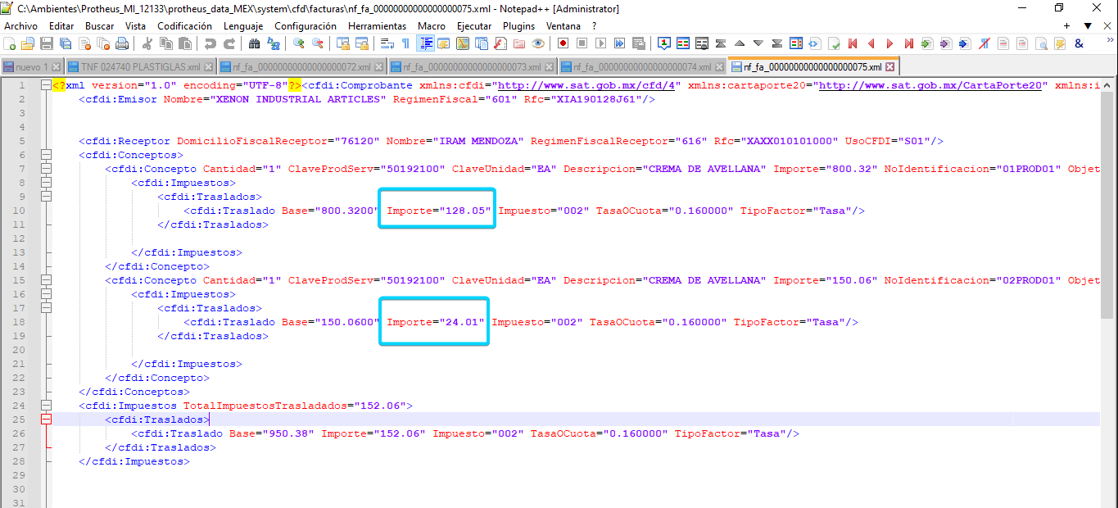This screenshot has height=508, width=1118.
Task: Start macro recording with red dot icon
Action: 564,43
